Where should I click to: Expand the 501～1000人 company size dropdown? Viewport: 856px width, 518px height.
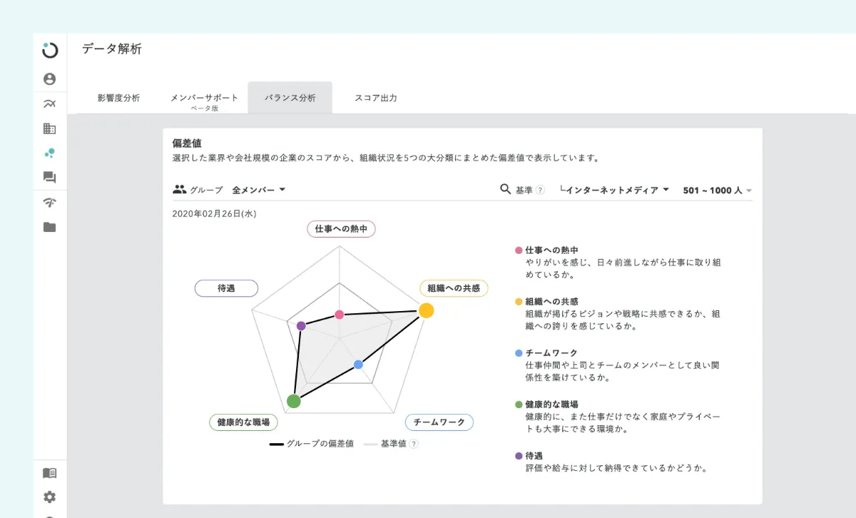pyautogui.click(x=717, y=191)
